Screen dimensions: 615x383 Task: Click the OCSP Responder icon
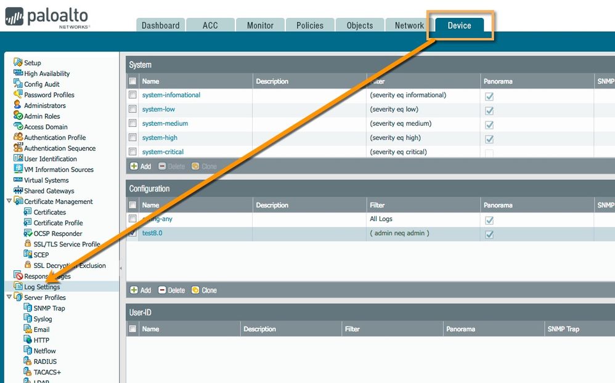pyautogui.click(x=28, y=233)
